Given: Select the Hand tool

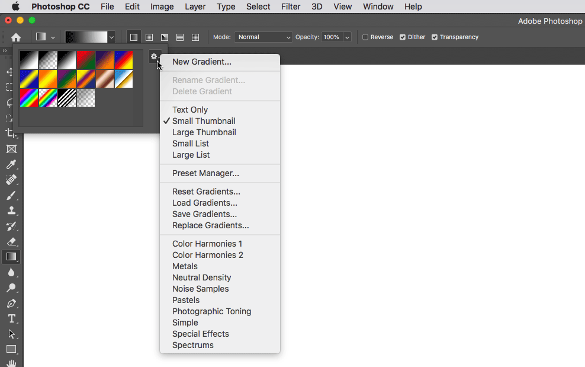Looking at the screenshot, I should tap(12, 363).
